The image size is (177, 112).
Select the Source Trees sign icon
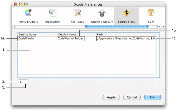(126, 12)
